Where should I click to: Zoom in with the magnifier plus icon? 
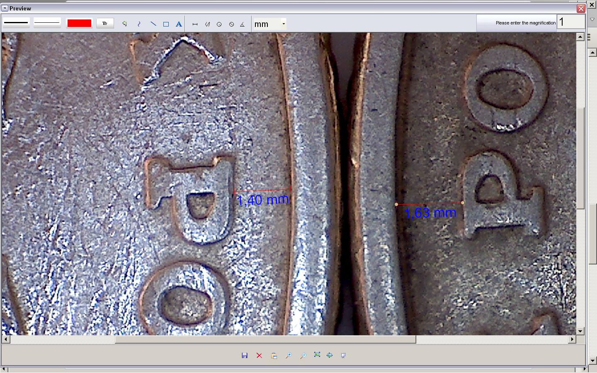[289, 356]
